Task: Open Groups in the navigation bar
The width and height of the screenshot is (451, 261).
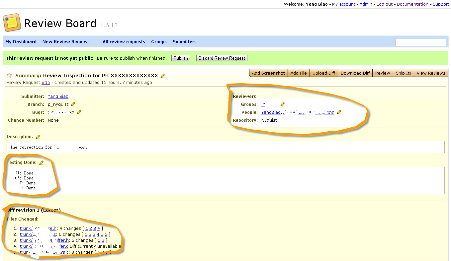Action: (x=159, y=41)
